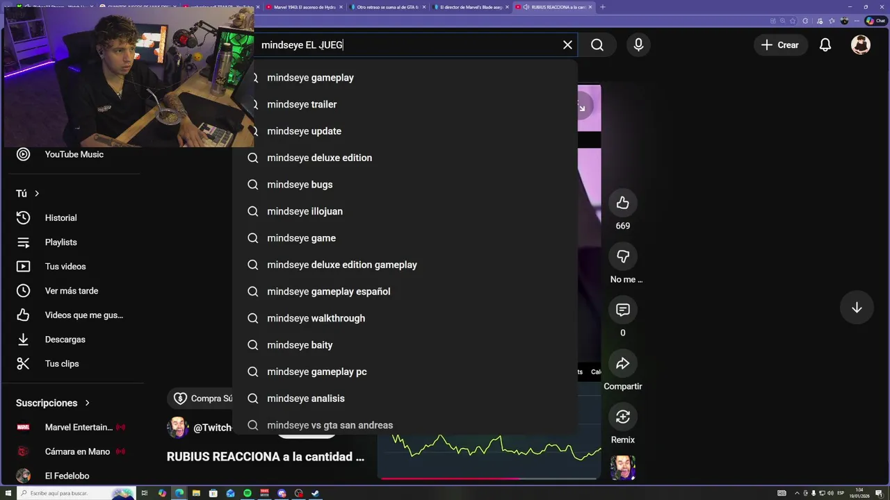The height and width of the screenshot is (500, 890).
Task: Open the Cámara en Mano subscription
Action: 72,451
